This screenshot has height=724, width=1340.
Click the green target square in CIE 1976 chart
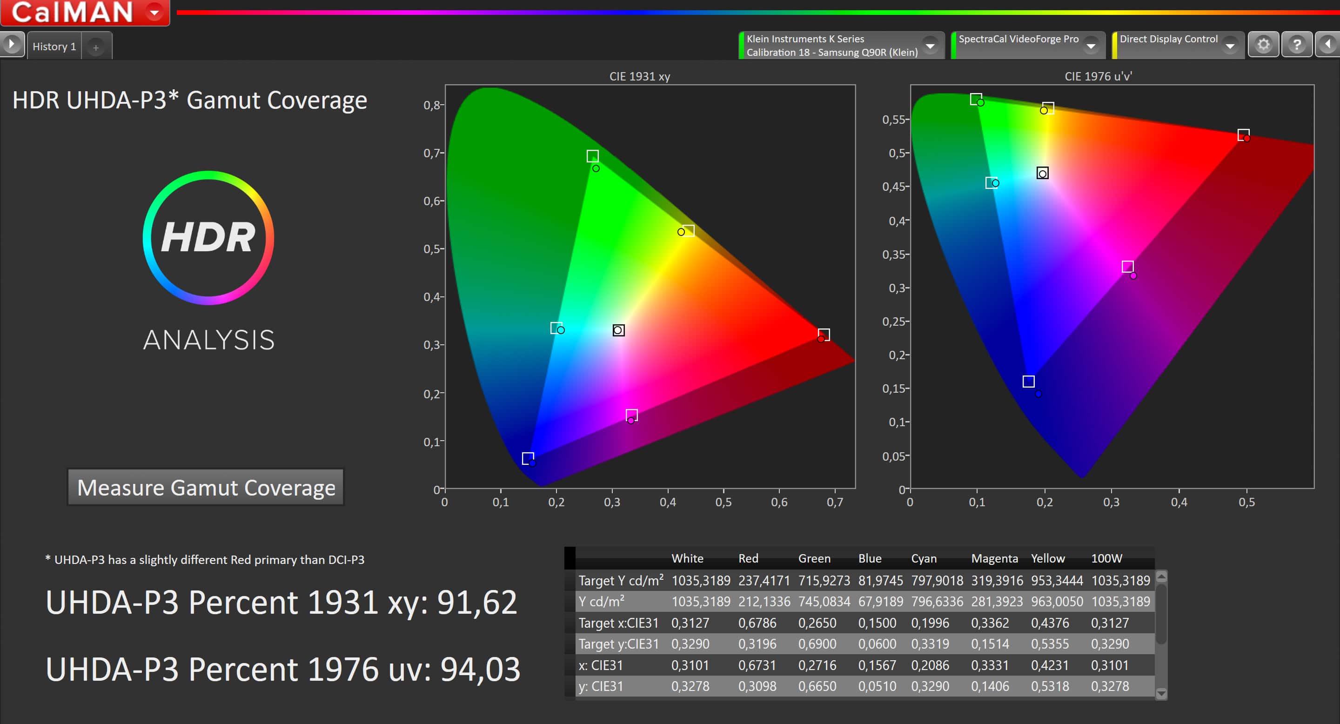pos(976,99)
